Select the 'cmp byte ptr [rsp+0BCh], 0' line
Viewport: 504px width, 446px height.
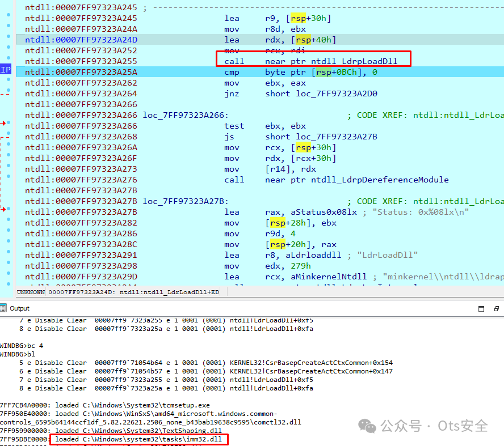[x=260, y=72]
